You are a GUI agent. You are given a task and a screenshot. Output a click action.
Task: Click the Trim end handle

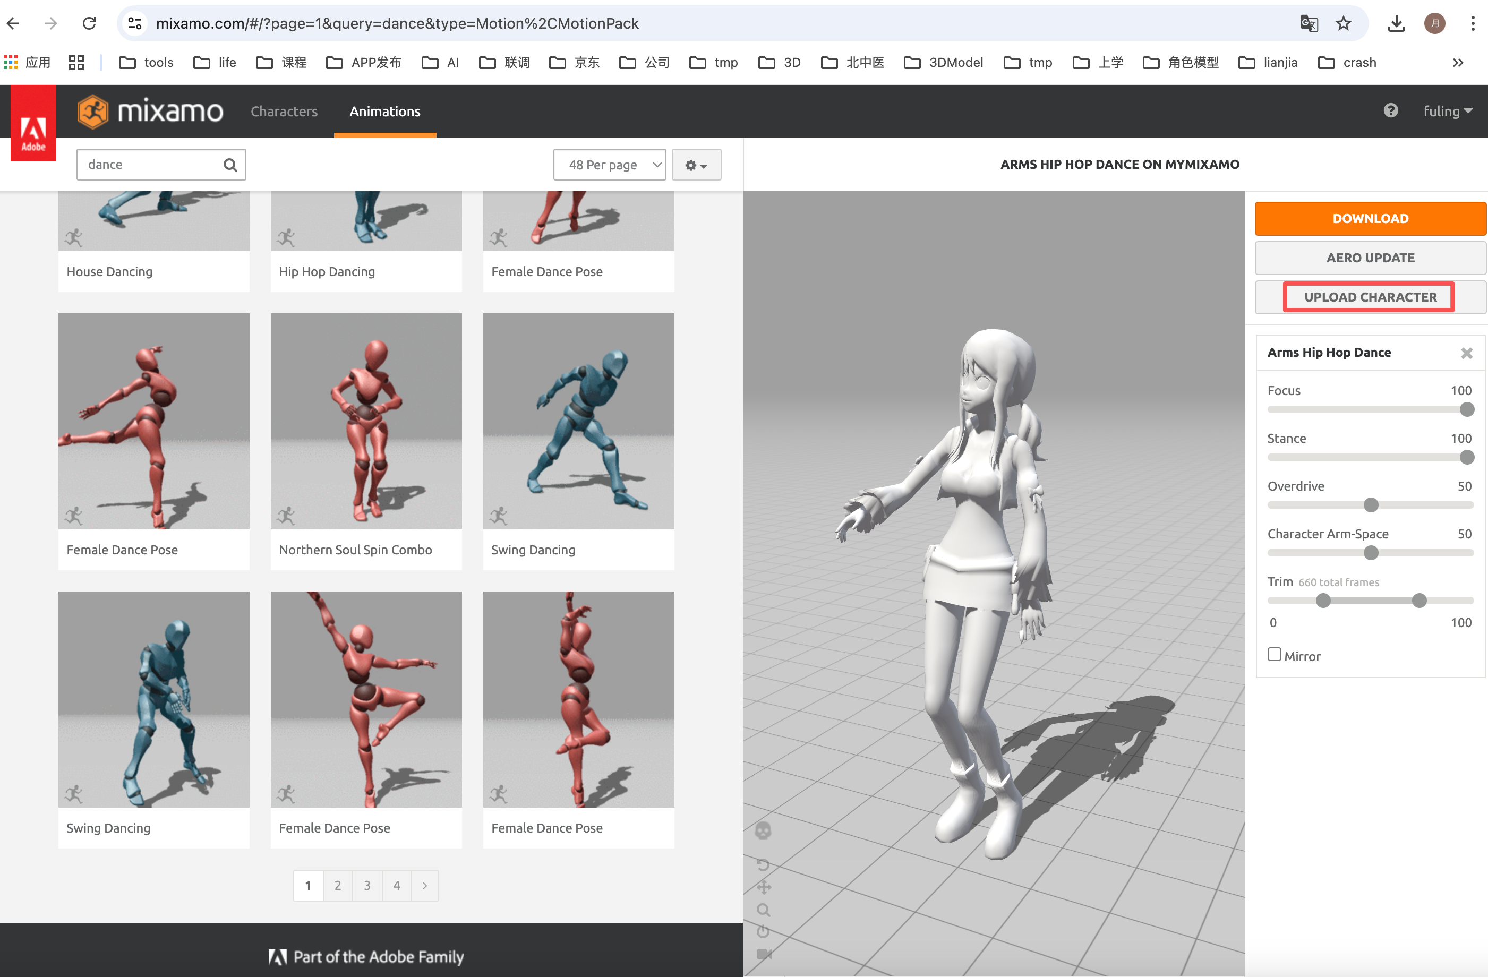click(x=1419, y=601)
